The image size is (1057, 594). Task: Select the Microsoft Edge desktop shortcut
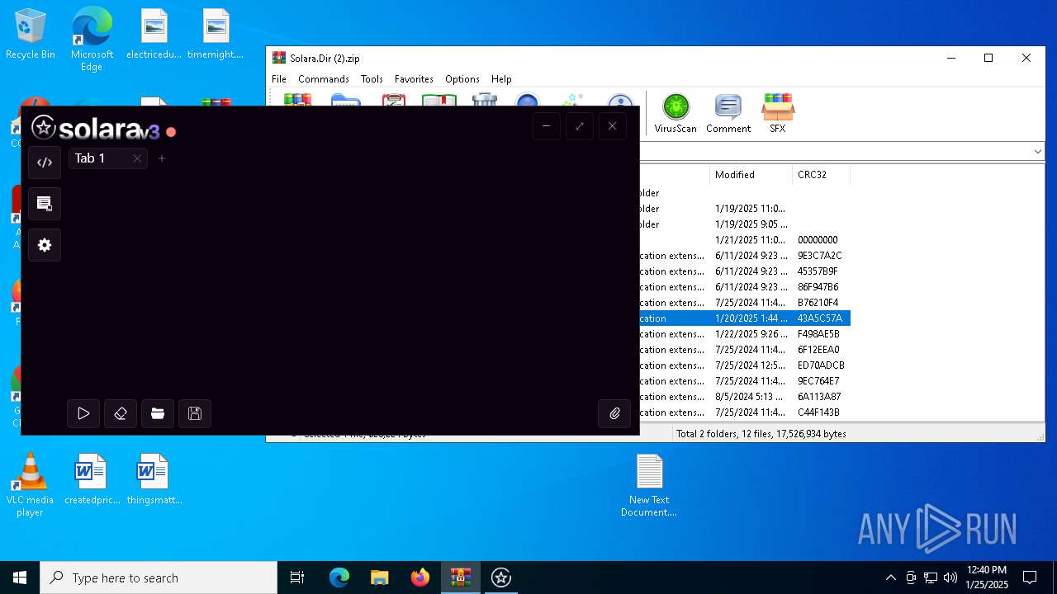(92, 40)
